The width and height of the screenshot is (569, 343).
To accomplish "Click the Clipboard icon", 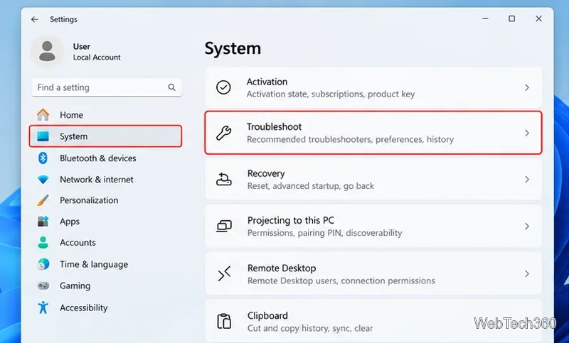I will pos(224,321).
